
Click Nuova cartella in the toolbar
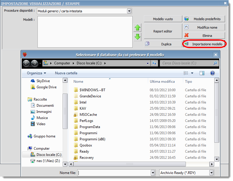click(66, 73)
